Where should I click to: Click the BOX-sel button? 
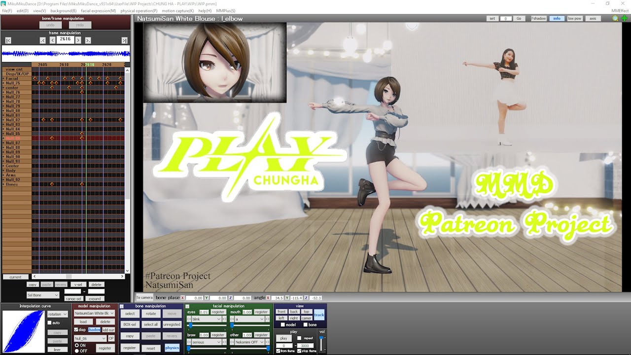pyautogui.click(x=130, y=324)
